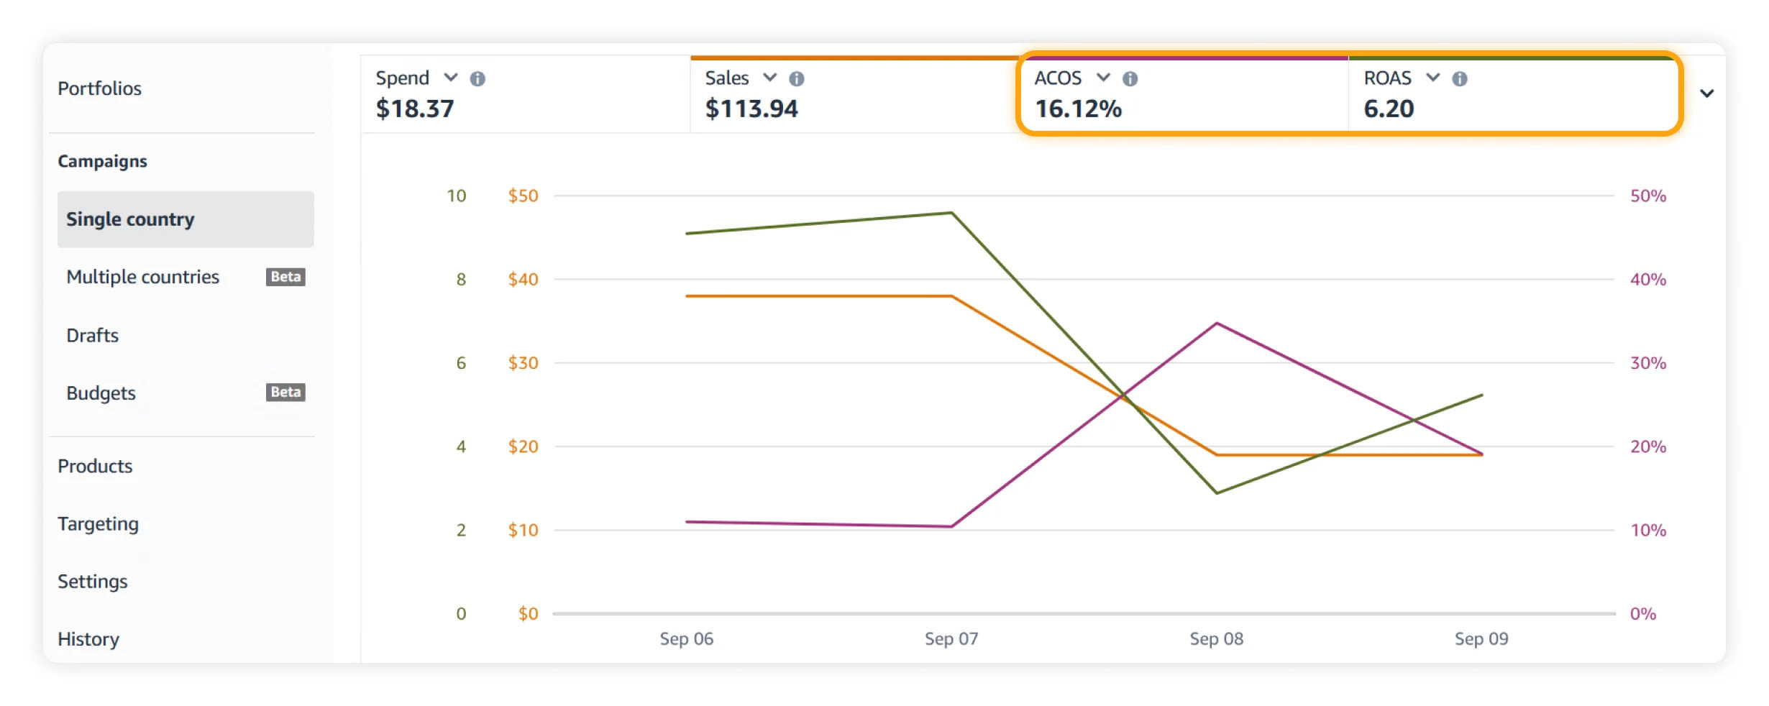Select the Single country campaigns view
This screenshot has width=1769, height=706.
(x=131, y=219)
